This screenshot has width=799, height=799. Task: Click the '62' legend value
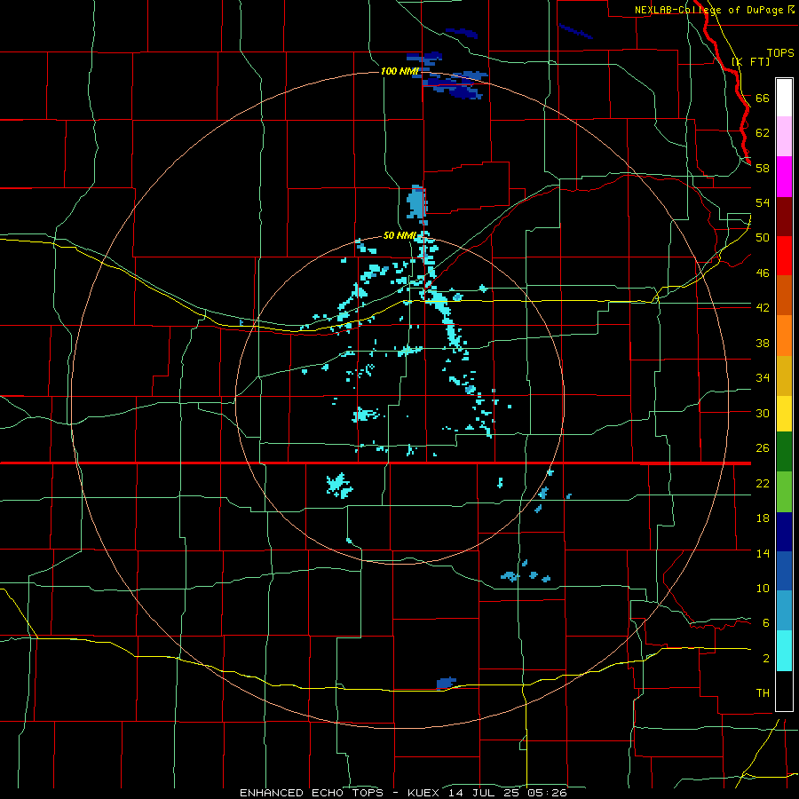tap(763, 132)
